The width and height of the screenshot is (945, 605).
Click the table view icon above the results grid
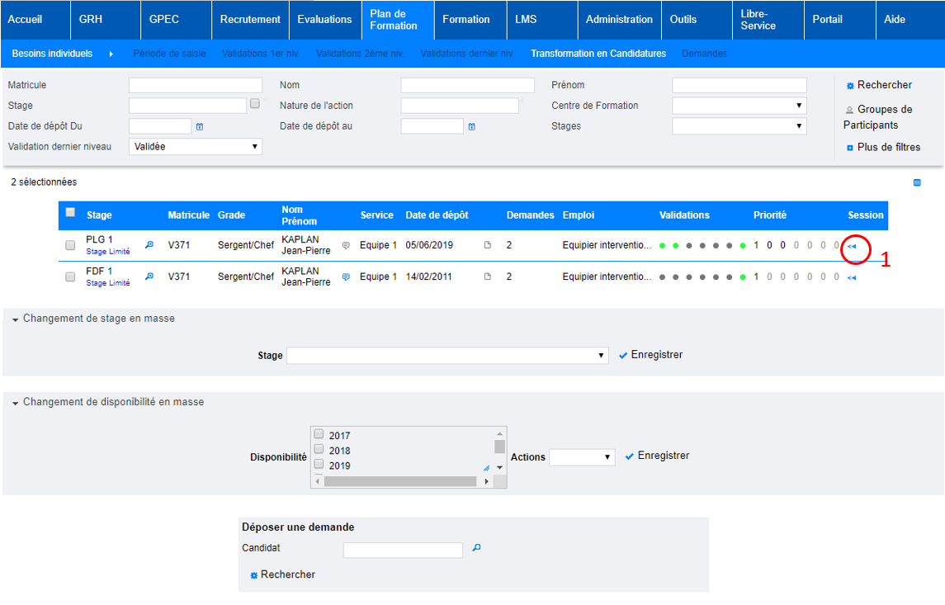click(x=917, y=182)
